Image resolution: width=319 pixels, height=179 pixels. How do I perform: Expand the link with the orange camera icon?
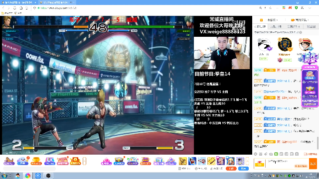click(300, 20)
